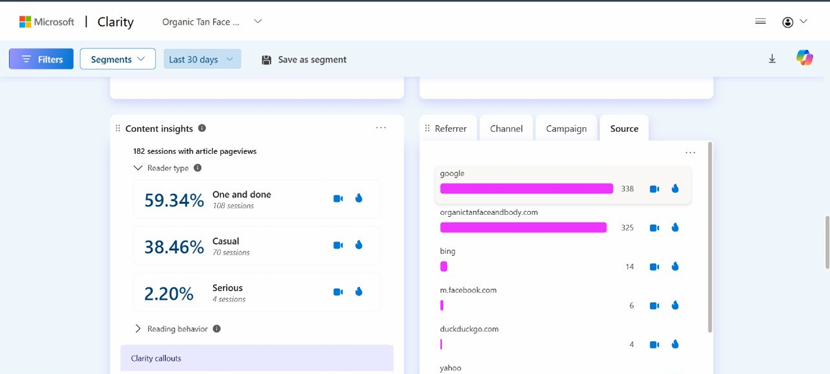Switch to the Campaign tab
830x374 pixels.
pos(566,128)
